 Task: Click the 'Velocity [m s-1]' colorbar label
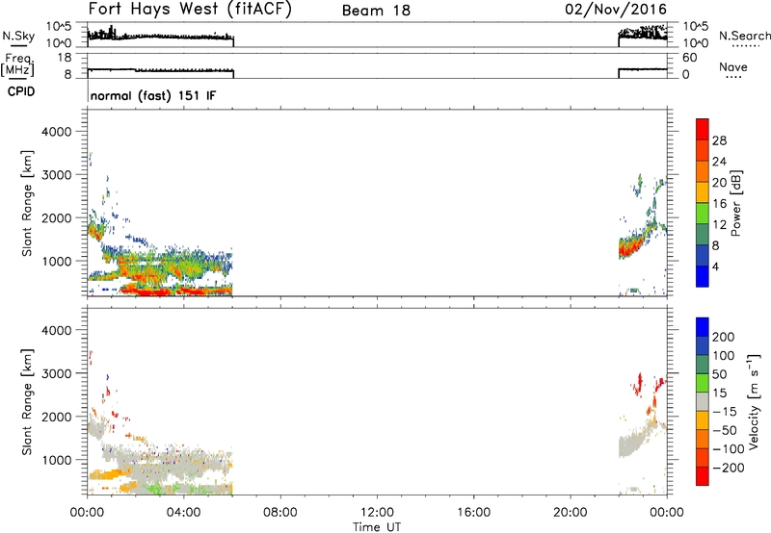coord(754,401)
